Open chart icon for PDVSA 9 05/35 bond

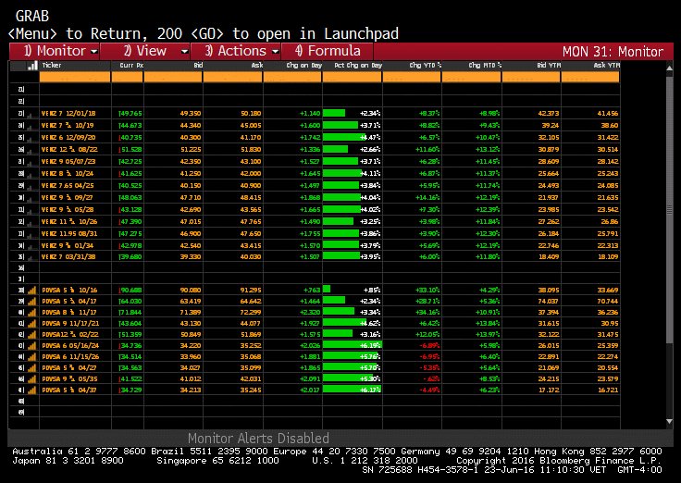pos(32,379)
